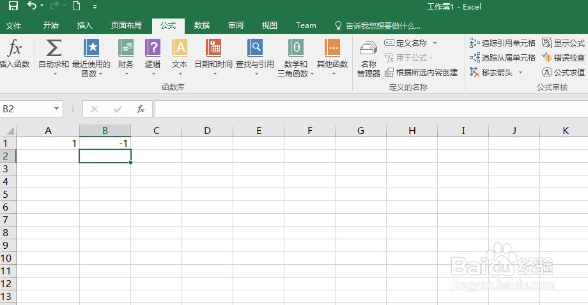The height and width of the screenshot is (305, 588).
Task: Switch to the Team ribbon tab
Action: click(306, 26)
